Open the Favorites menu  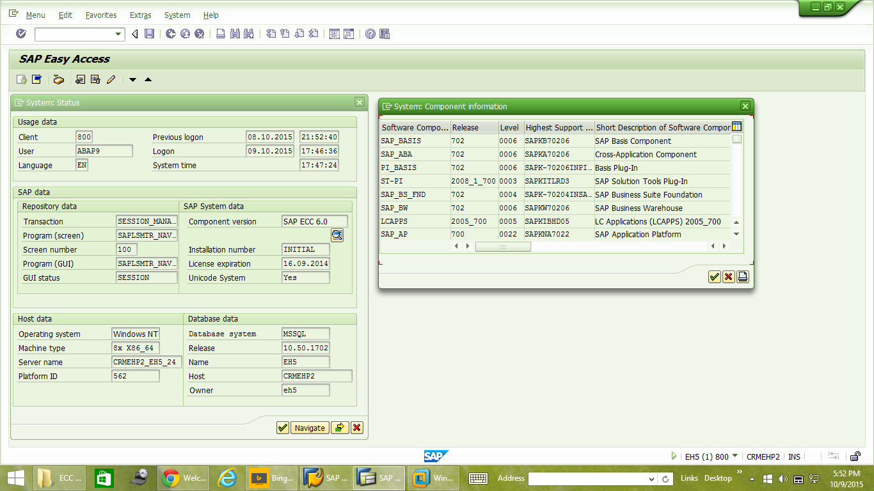(101, 15)
